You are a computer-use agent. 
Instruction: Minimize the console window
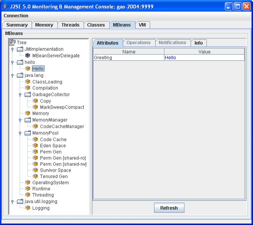(x=229, y=7)
